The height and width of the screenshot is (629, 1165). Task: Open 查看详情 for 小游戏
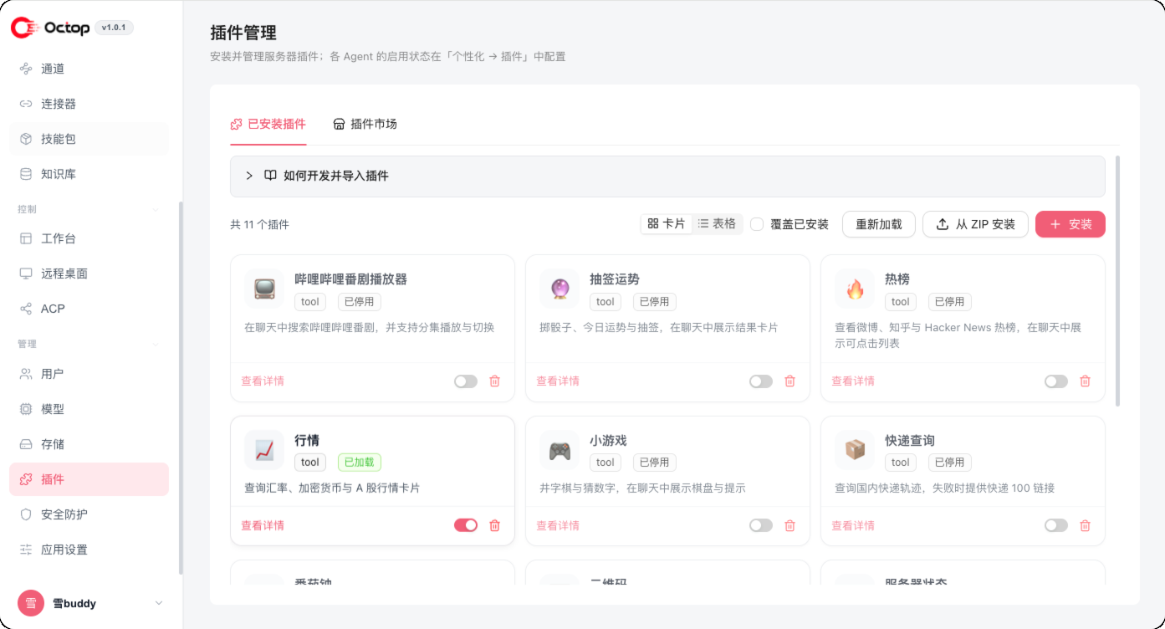pyautogui.click(x=558, y=525)
